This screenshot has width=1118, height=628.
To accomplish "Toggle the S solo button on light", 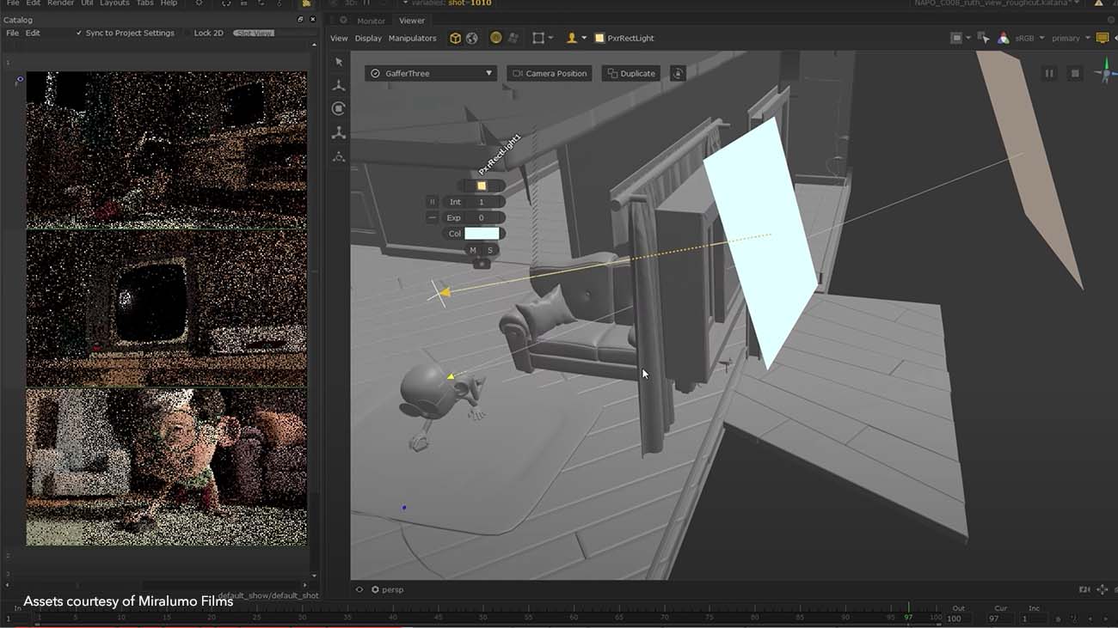I will (x=490, y=250).
